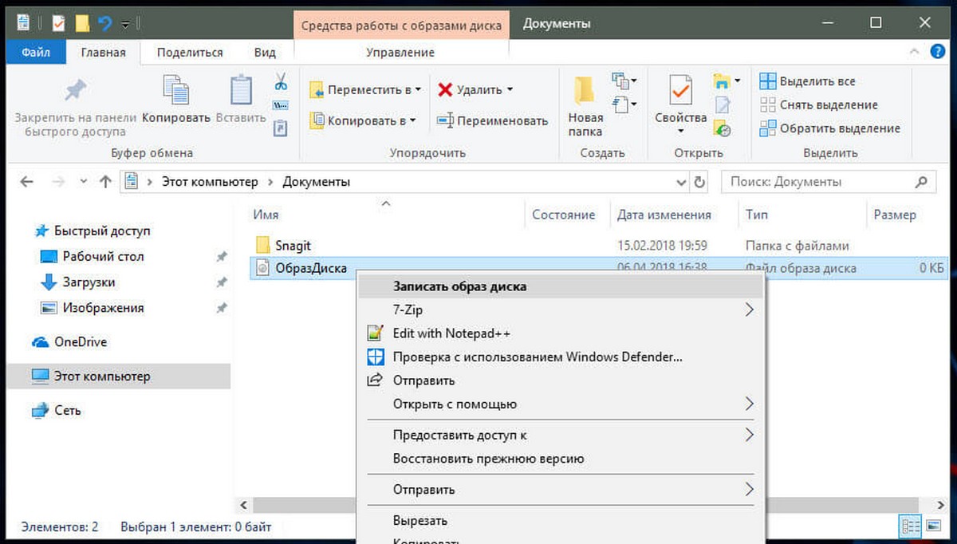Expand 7-Zip submenu in context menu
Viewport: 957px width, 544px height.
tap(749, 309)
